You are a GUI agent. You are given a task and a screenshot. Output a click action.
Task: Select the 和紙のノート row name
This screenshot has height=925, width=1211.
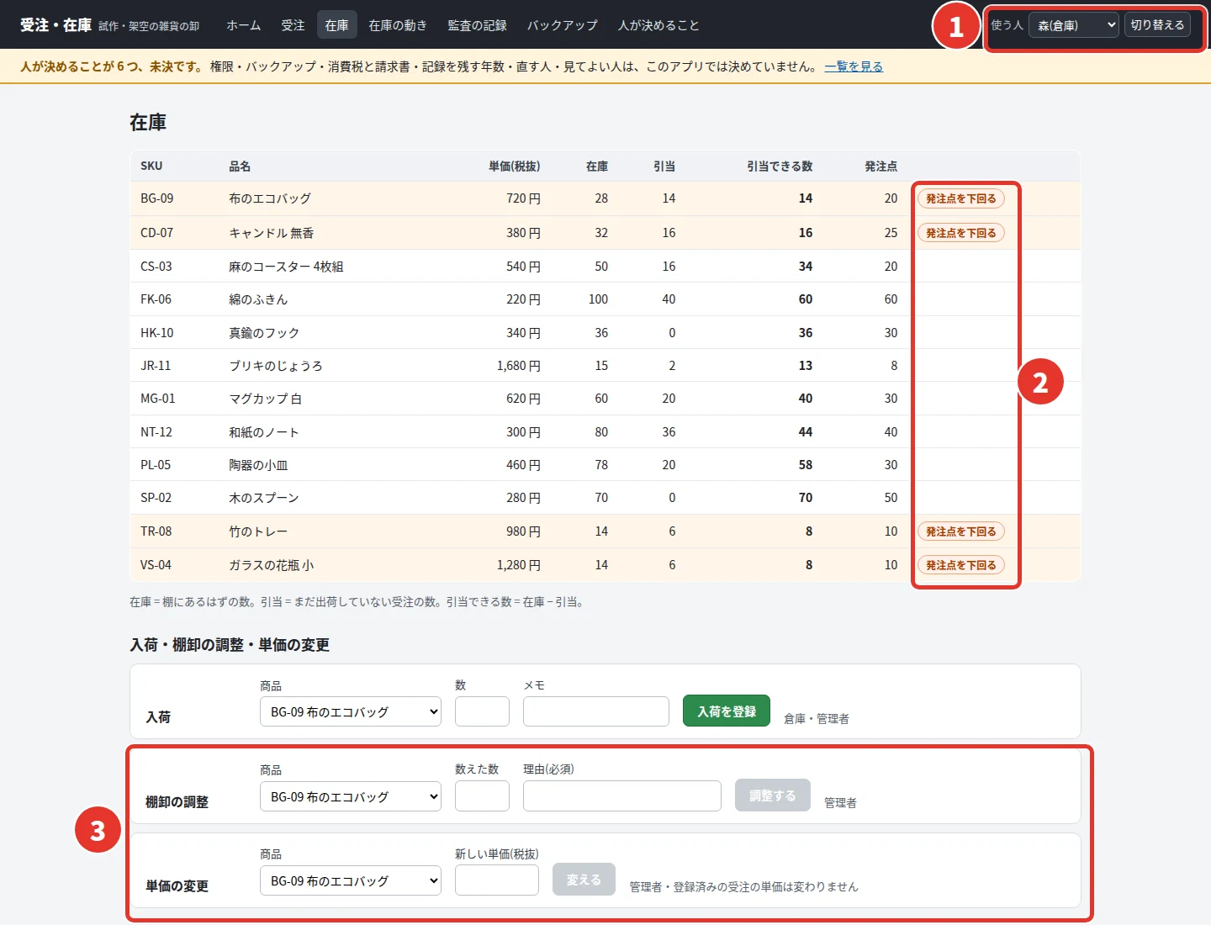pos(264,432)
